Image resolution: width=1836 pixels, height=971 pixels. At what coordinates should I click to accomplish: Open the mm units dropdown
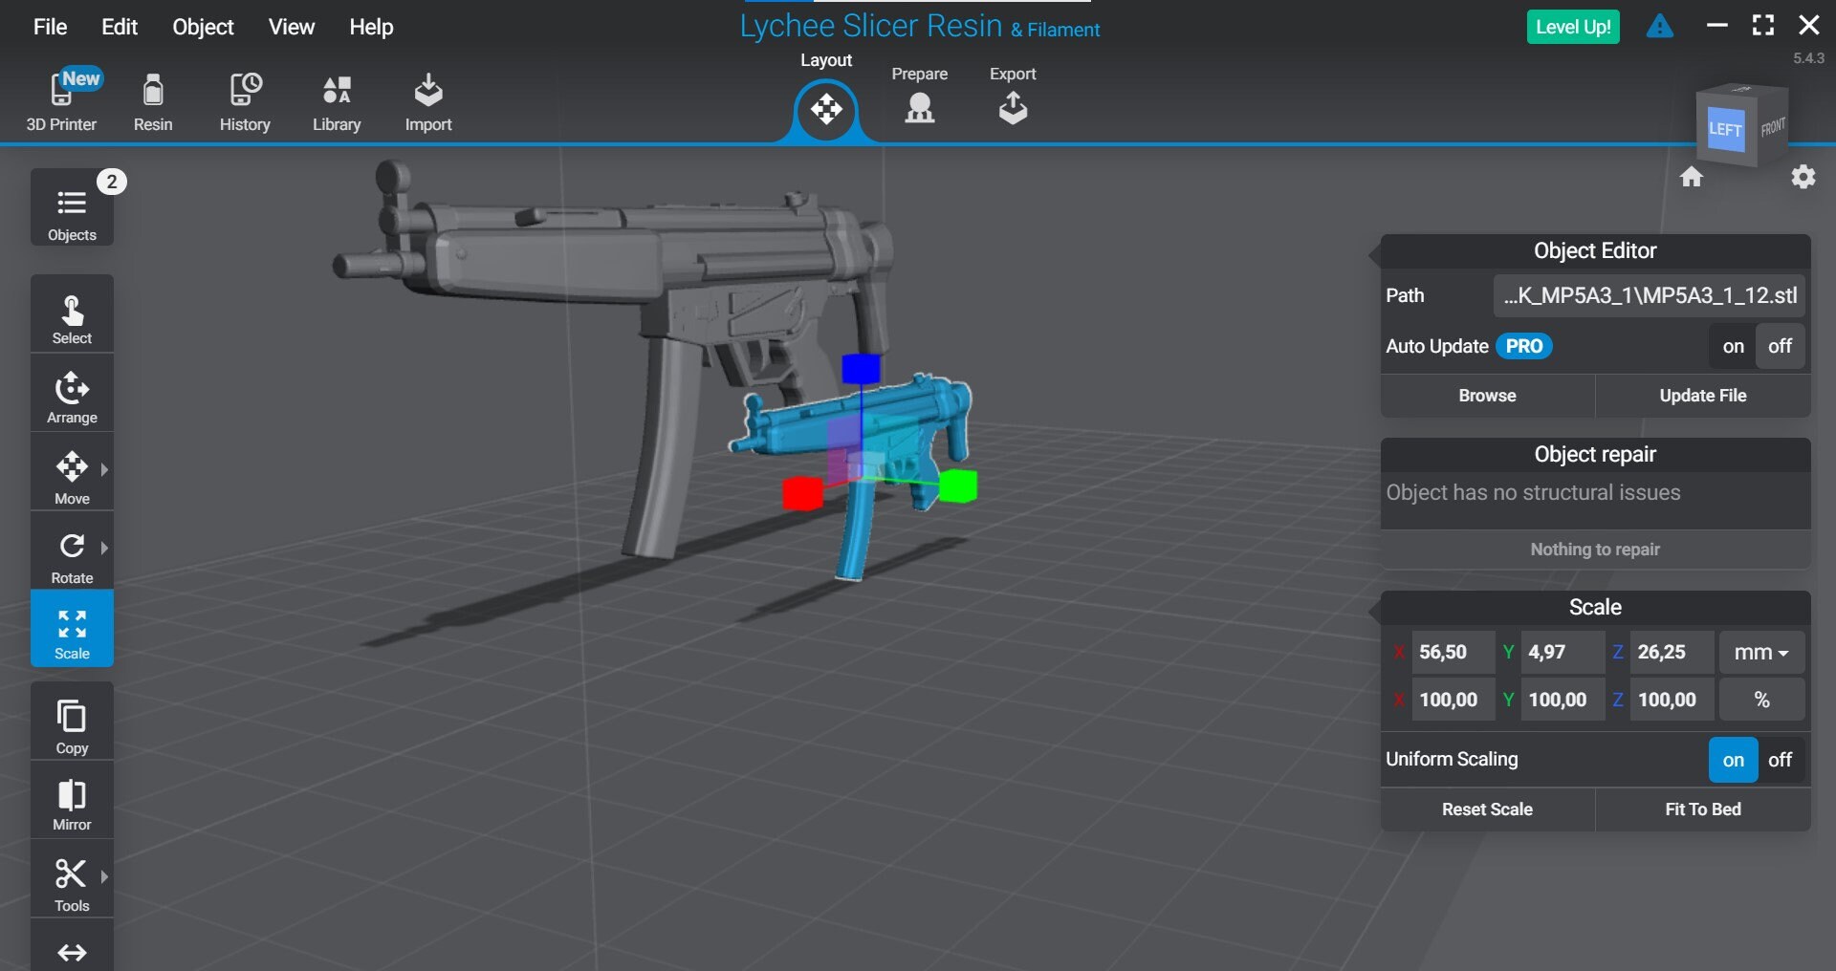click(x=1760, y=652)
